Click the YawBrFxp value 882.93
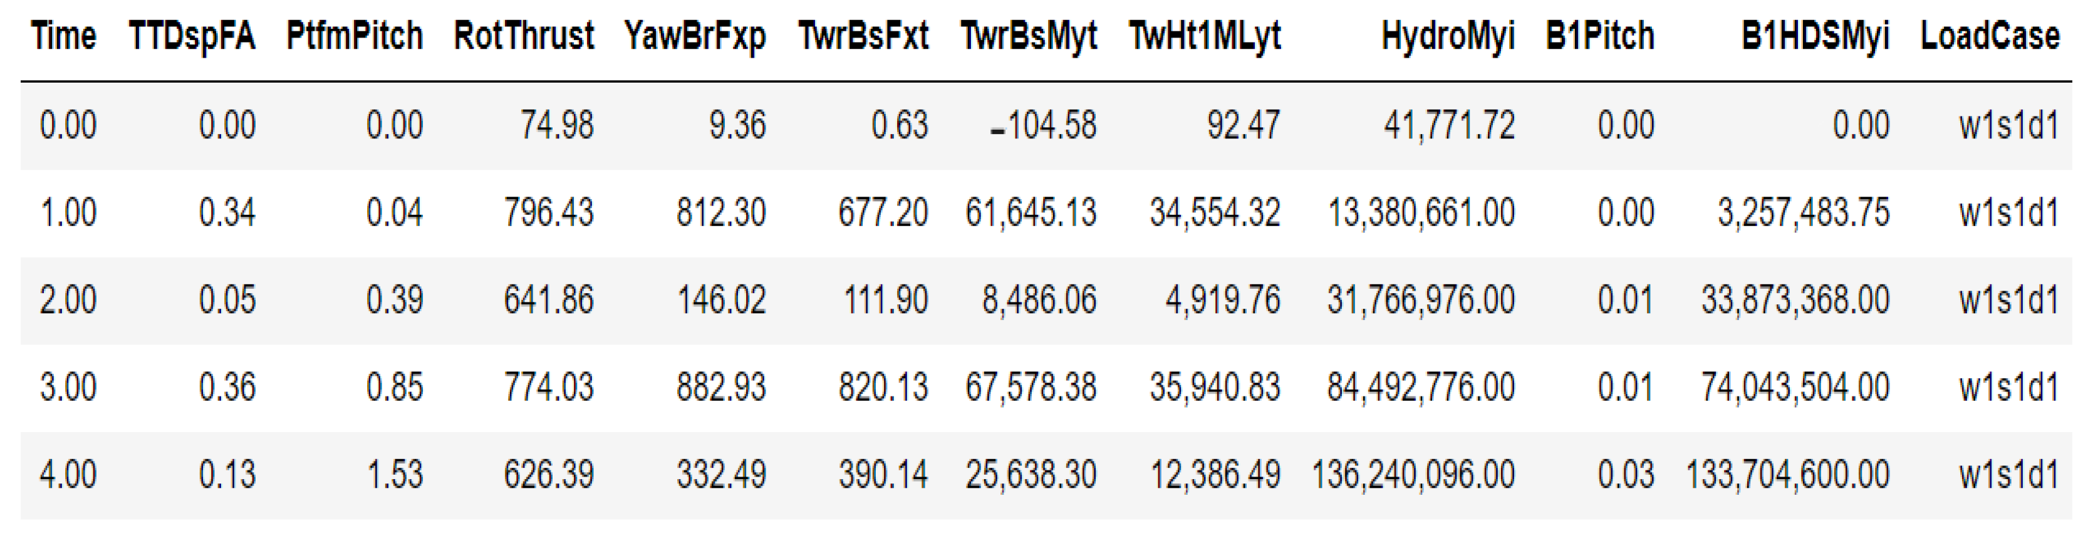 (720, 387)
